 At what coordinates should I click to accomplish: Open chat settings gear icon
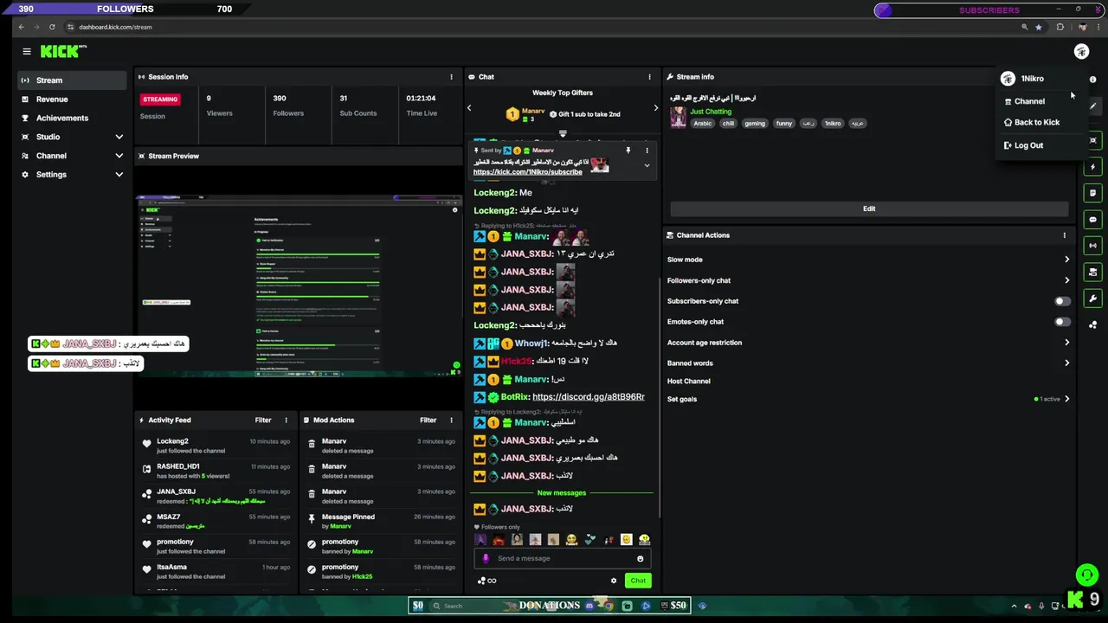coord(614,581)
